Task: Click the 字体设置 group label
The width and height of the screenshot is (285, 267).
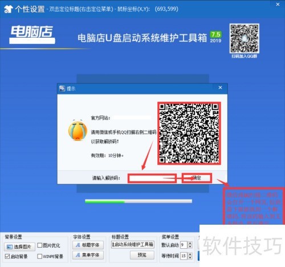Action: [82, 237]
